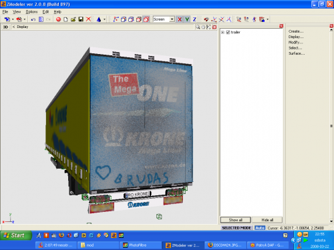Expand the trailer tree node

pyautogui.click(x=222, y=33)
